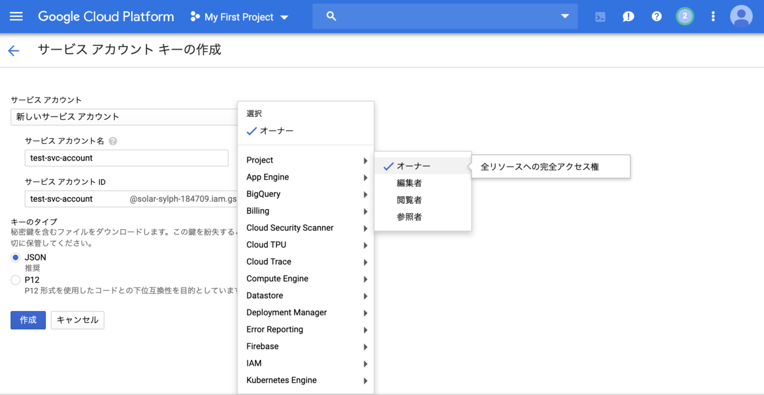Choose 閲覧者 role in Project submenu
The width and height of the screenshot is (764, 395).
pyautogui.click(x=423, y=200)
